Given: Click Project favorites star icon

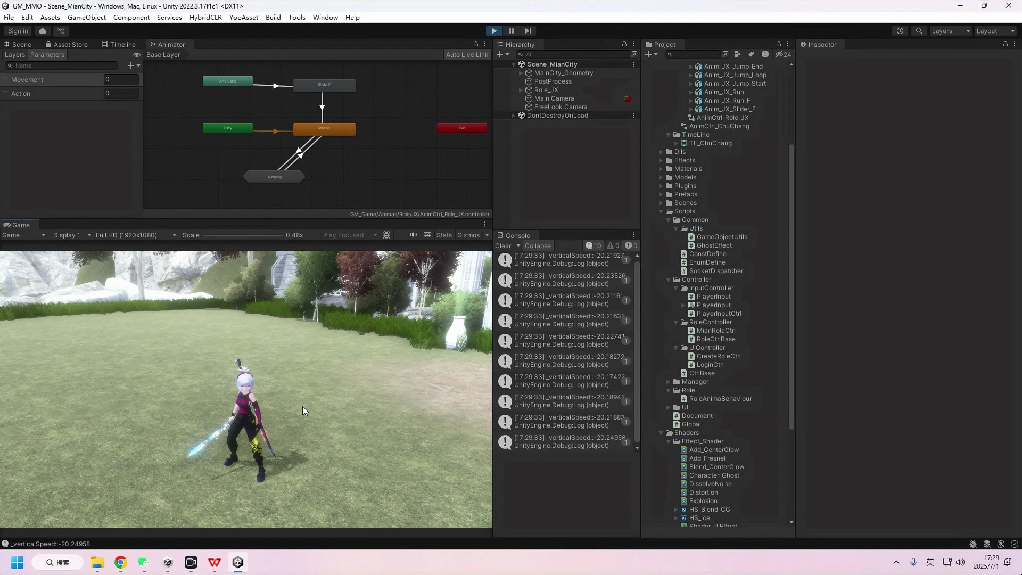Looking at the screenshot, I should (765, 54).
